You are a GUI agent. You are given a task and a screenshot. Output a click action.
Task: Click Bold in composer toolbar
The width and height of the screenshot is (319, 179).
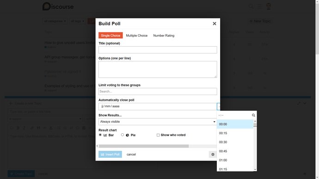click(18, 128)
